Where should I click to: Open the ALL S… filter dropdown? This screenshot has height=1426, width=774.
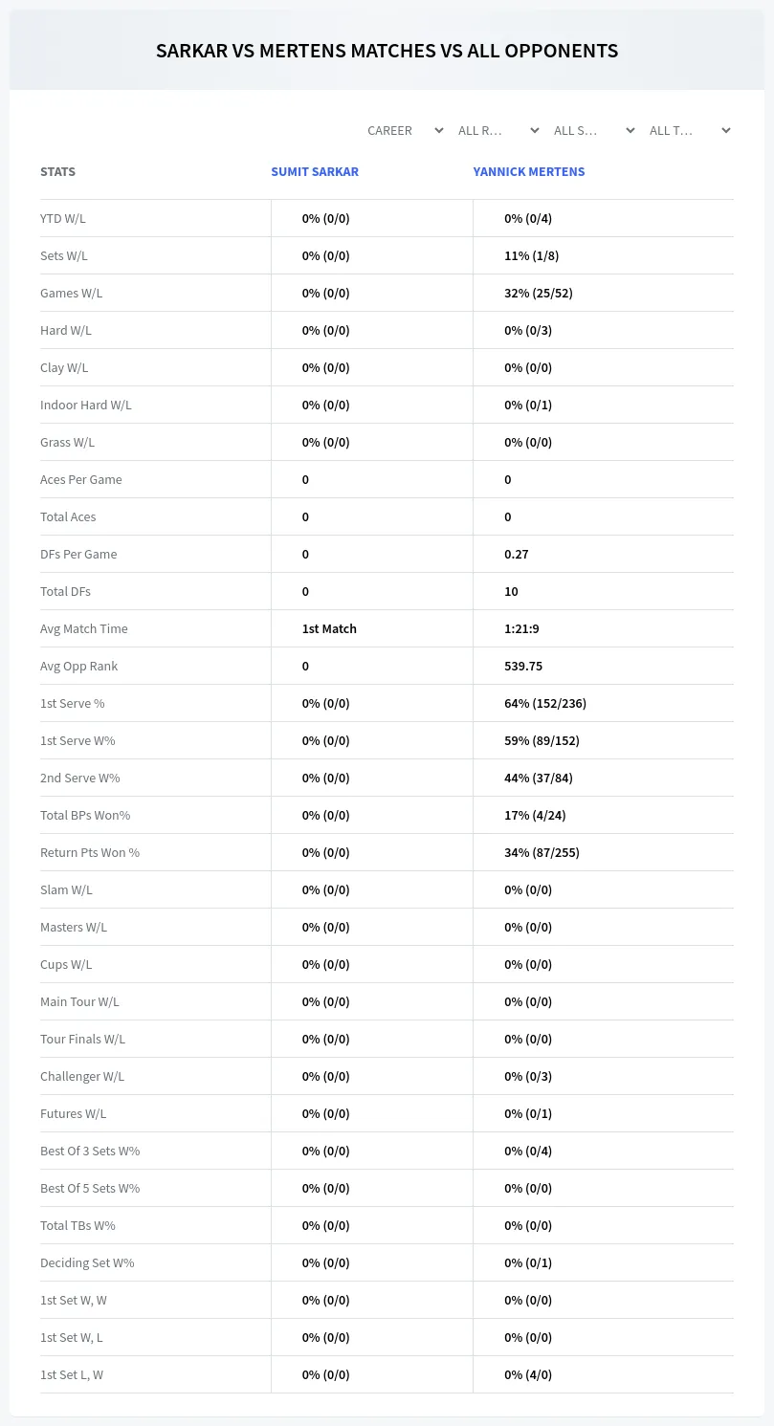click(x=592, y=130)
